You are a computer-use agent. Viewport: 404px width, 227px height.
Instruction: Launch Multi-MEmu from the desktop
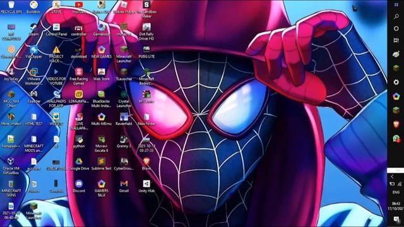tap(102, 119)
